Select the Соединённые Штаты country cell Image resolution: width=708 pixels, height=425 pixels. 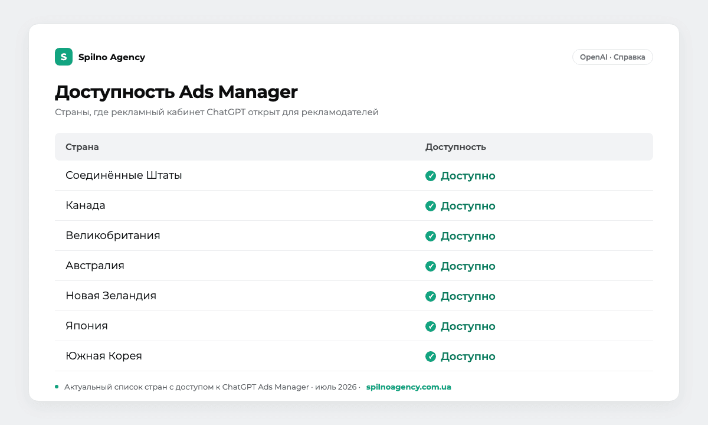point(124,175)
